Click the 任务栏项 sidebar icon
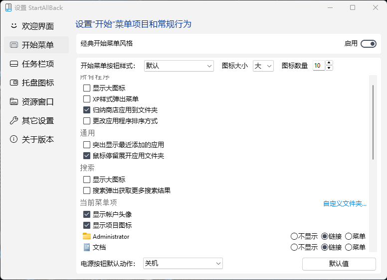This screenshot has width=387, height=280. (14, 64)
